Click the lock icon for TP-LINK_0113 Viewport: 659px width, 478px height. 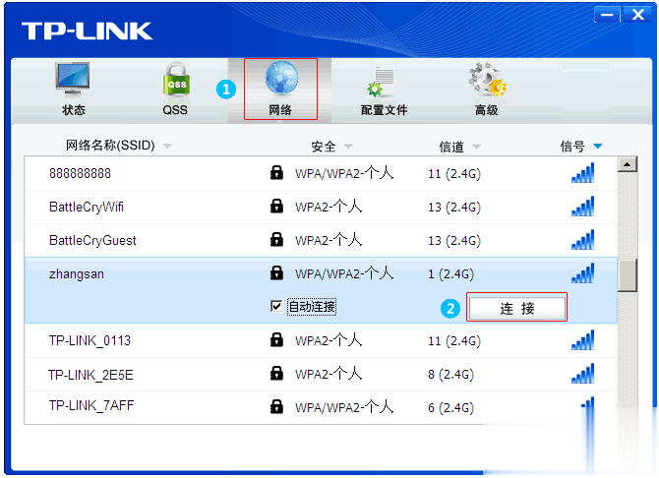click(276, 339)
